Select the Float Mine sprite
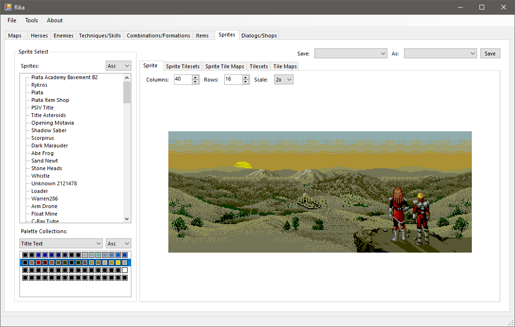Image resolution: width=515 pixels, height=327 pixels. click(x=45, y=214)
